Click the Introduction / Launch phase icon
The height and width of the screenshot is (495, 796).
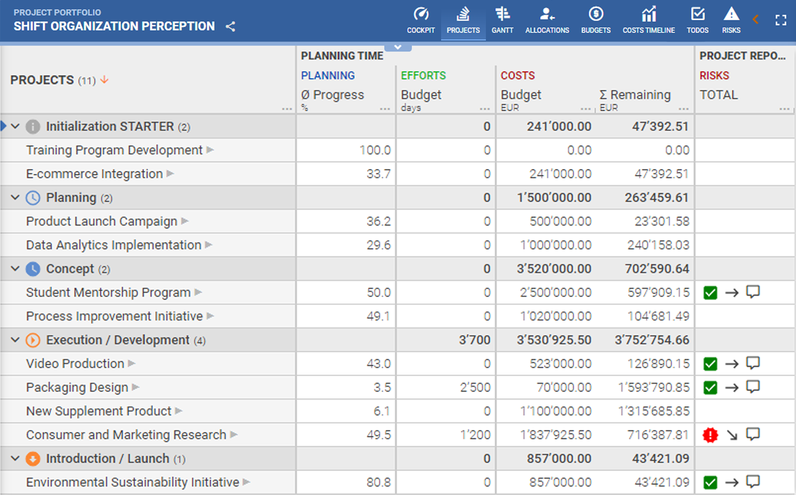[33, 459]
